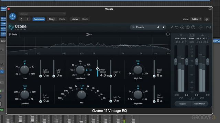Adjust the High Cut dB slider

pos(154,68)
